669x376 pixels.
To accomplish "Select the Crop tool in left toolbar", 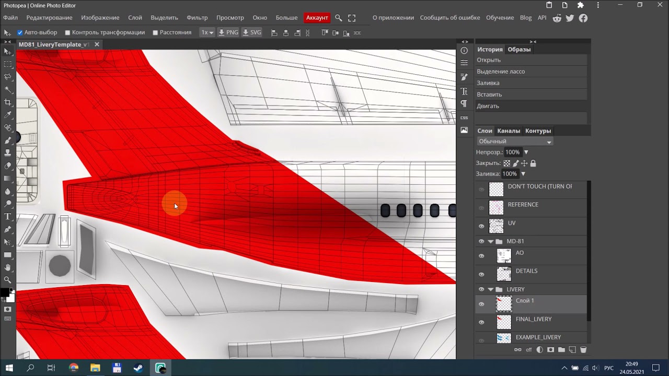I will [8, 102].
